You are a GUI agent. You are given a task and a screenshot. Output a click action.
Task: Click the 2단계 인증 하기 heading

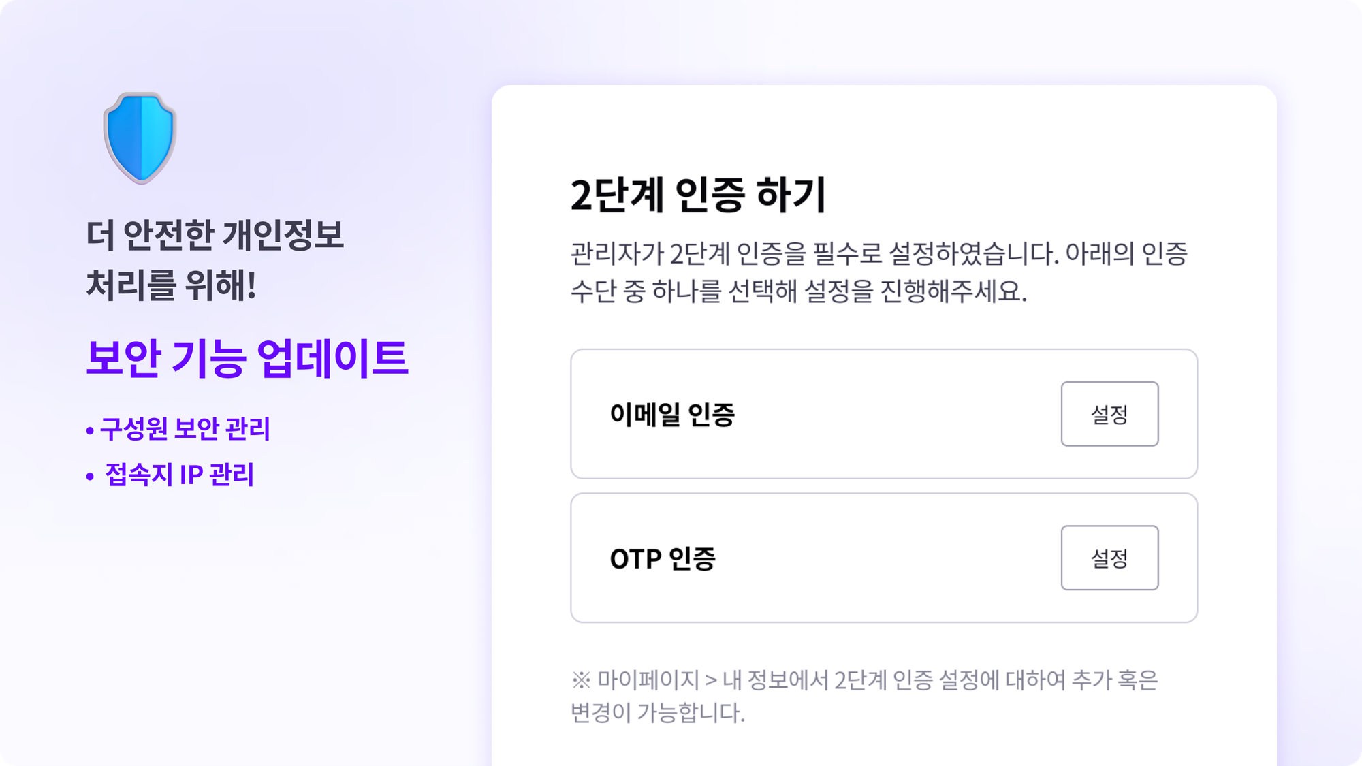point(698,195)
